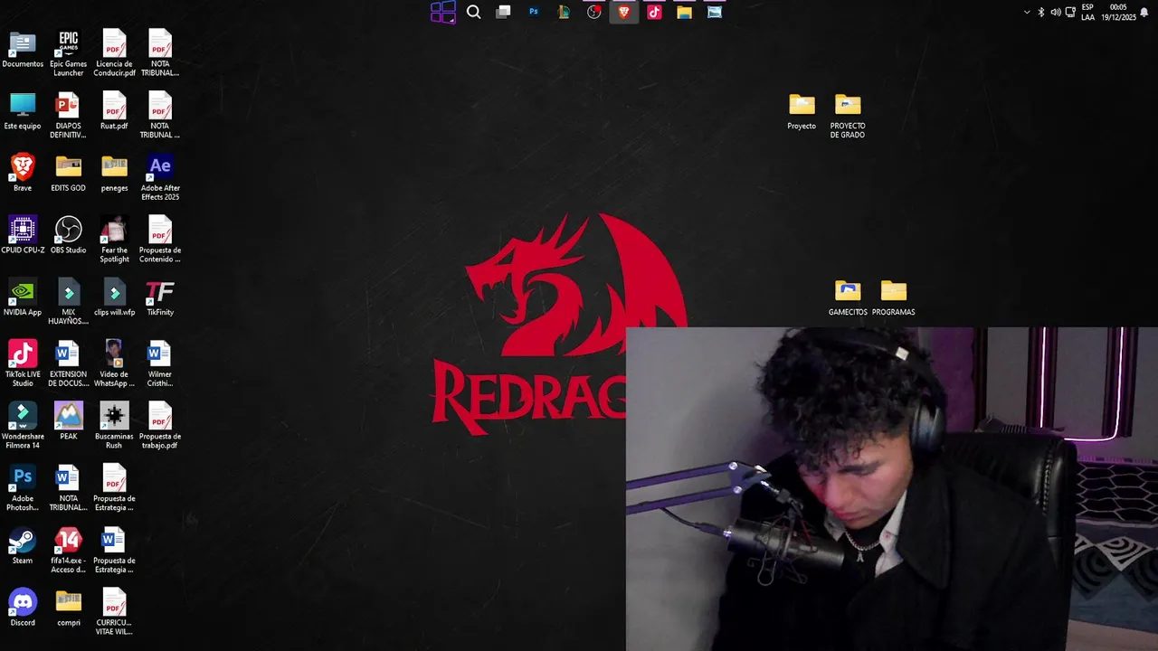Open the Epic Games Launcher shortcut
Image resolution: width=1158 pixels, height=651 pixels.
(x=69, y=53)
